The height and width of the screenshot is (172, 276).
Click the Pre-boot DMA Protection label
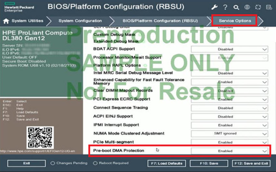point(119,151)
